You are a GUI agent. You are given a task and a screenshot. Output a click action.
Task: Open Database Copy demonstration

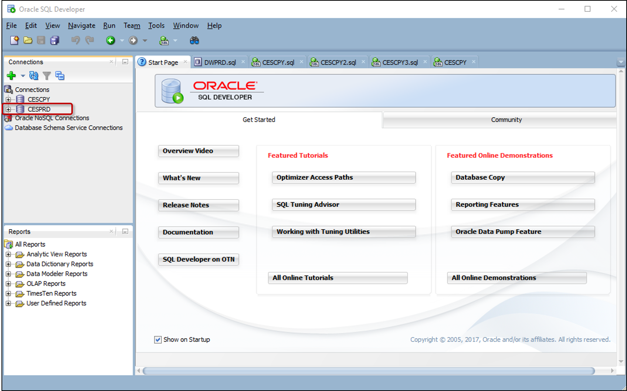pos(523,177)
